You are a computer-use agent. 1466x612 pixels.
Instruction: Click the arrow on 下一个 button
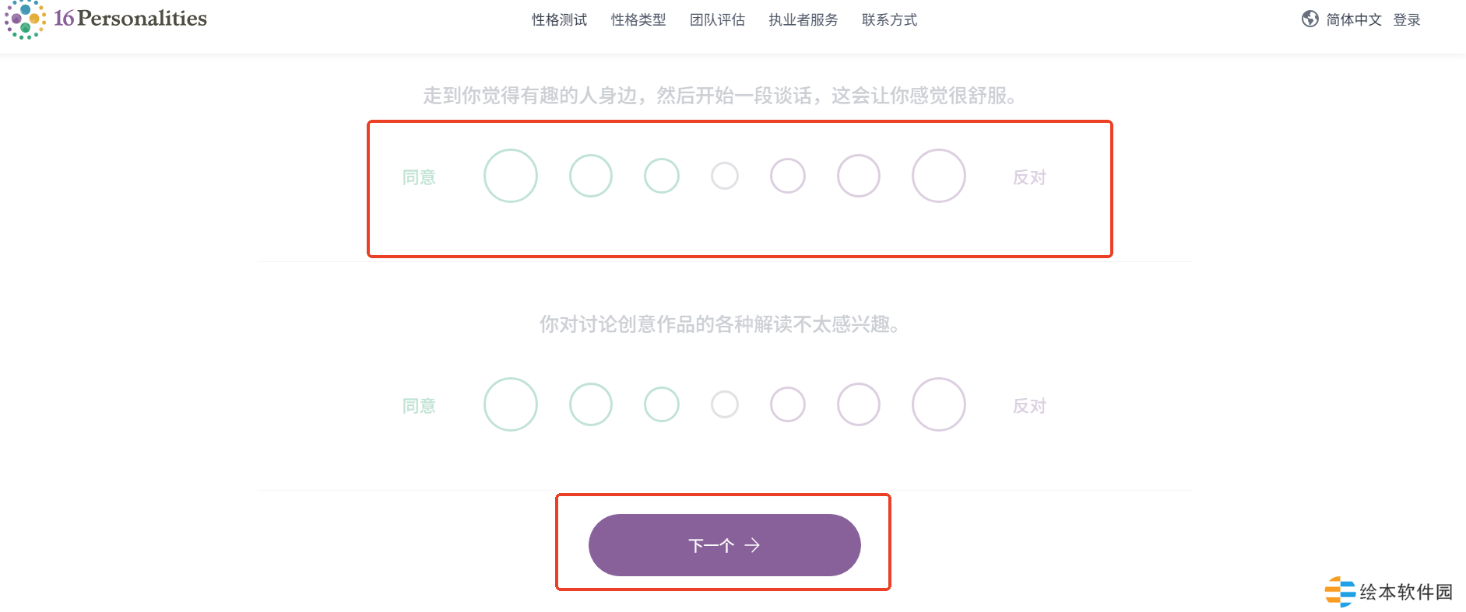click(752, 545)
